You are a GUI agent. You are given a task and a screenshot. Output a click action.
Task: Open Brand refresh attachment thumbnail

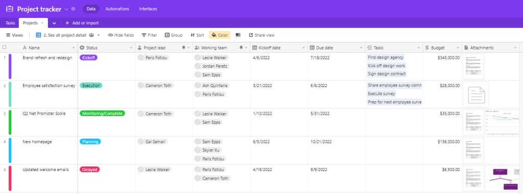pos(473,66)
